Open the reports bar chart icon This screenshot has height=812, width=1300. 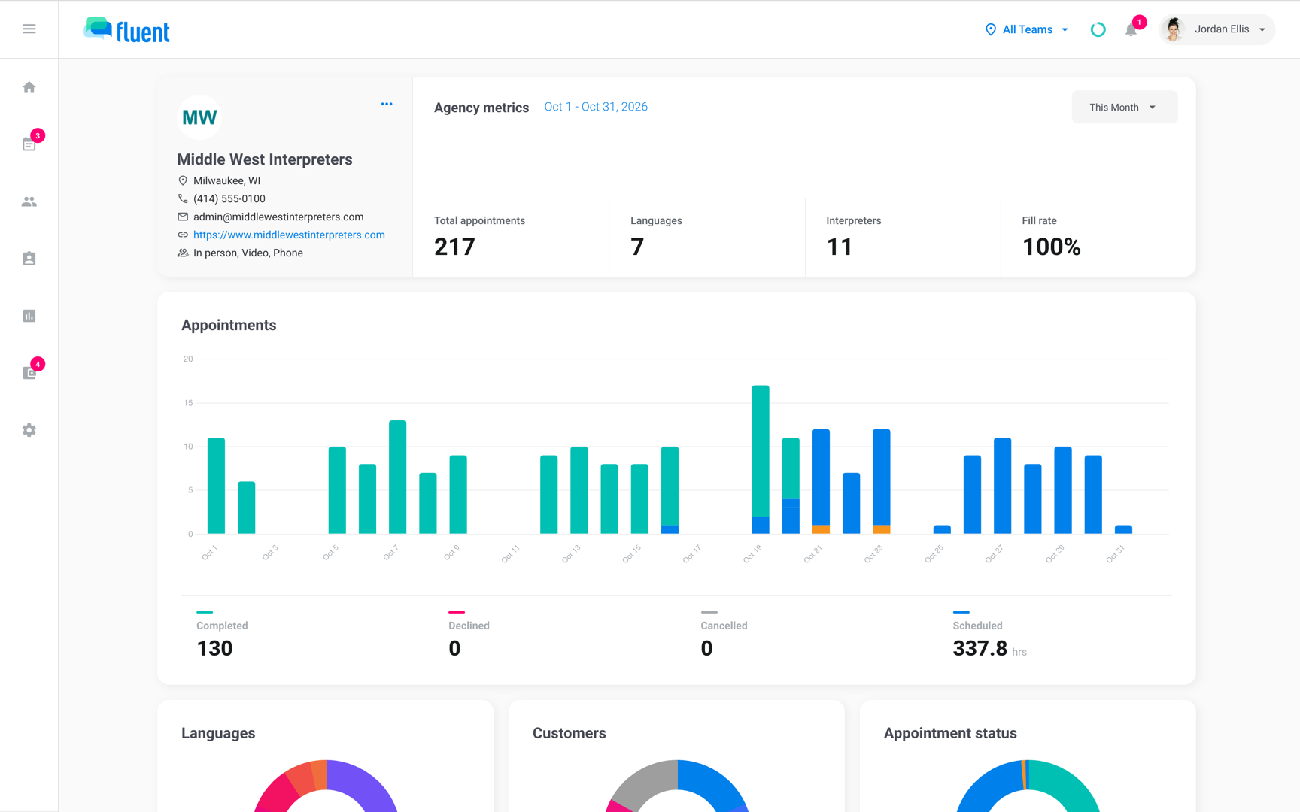(29, 316)
